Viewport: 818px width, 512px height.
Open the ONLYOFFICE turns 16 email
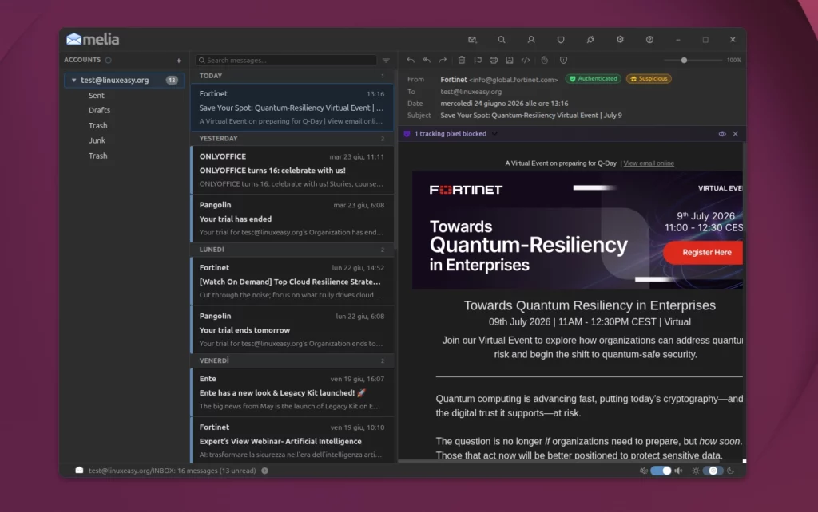(x=292, y=170)
